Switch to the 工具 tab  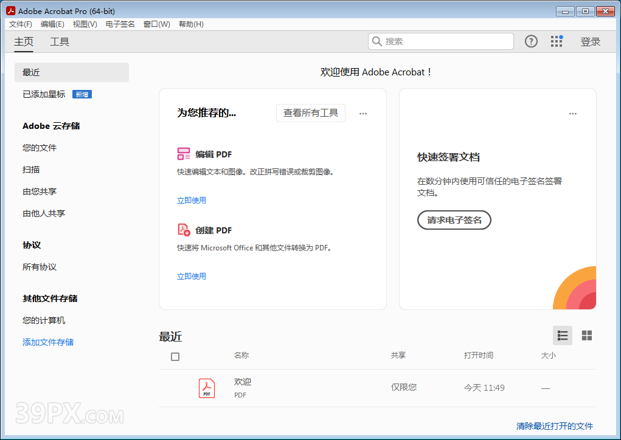(60, 41)
